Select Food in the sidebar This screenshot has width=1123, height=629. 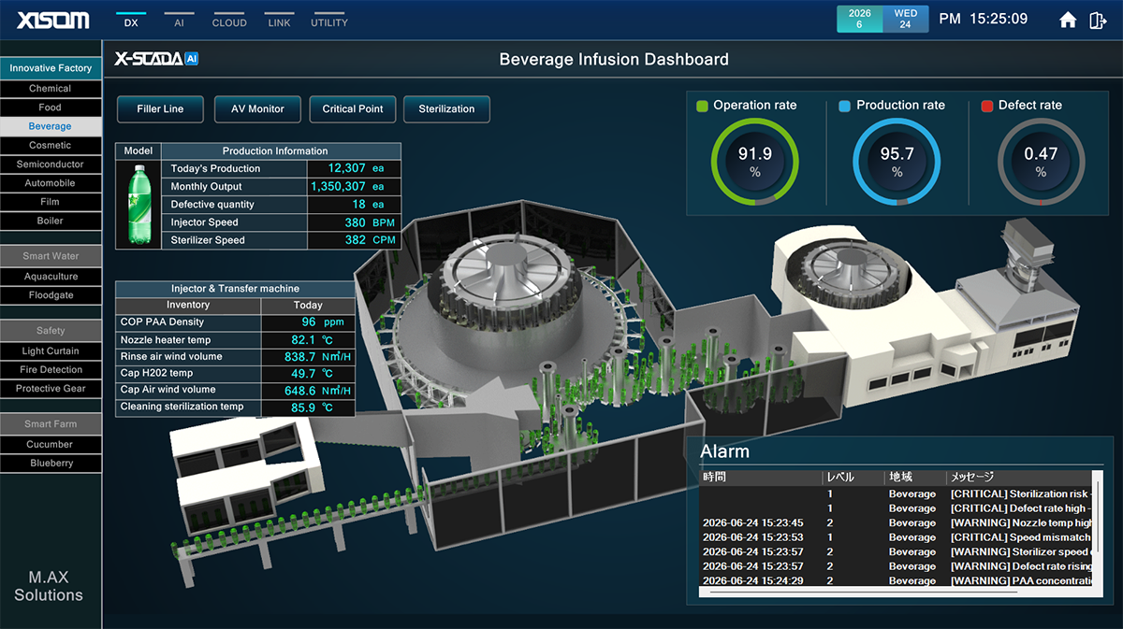51,107
